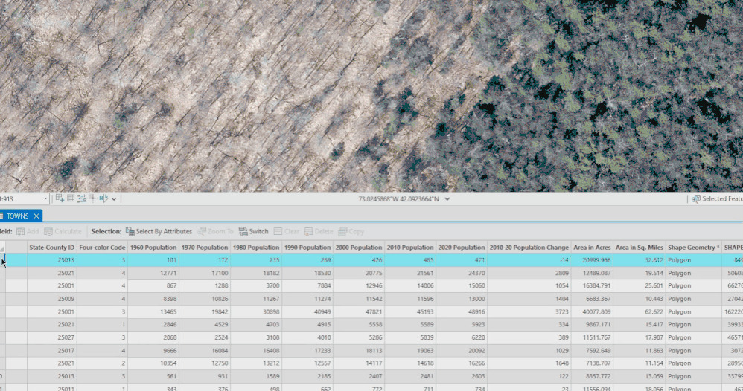Click the cell with 2020 population 15060

coord(462,285)
